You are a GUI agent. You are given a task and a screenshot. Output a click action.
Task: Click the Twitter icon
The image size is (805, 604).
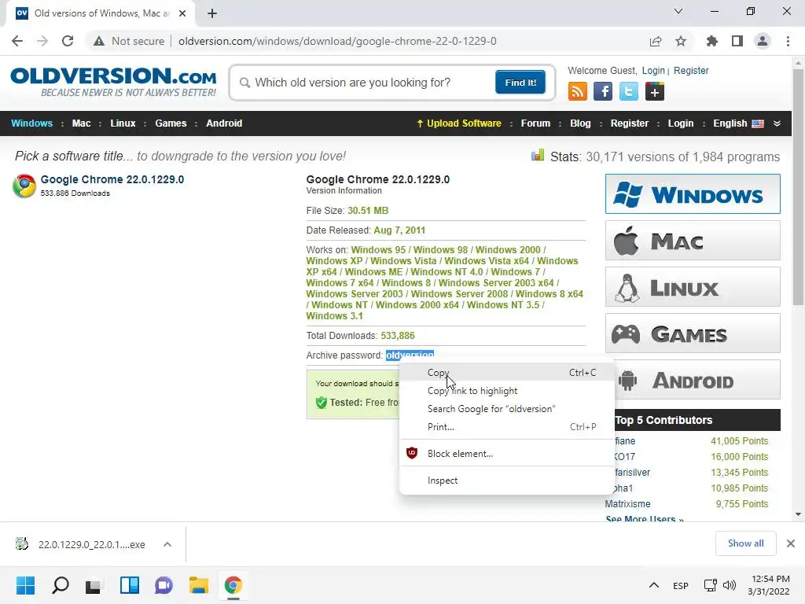click(628, 91)
